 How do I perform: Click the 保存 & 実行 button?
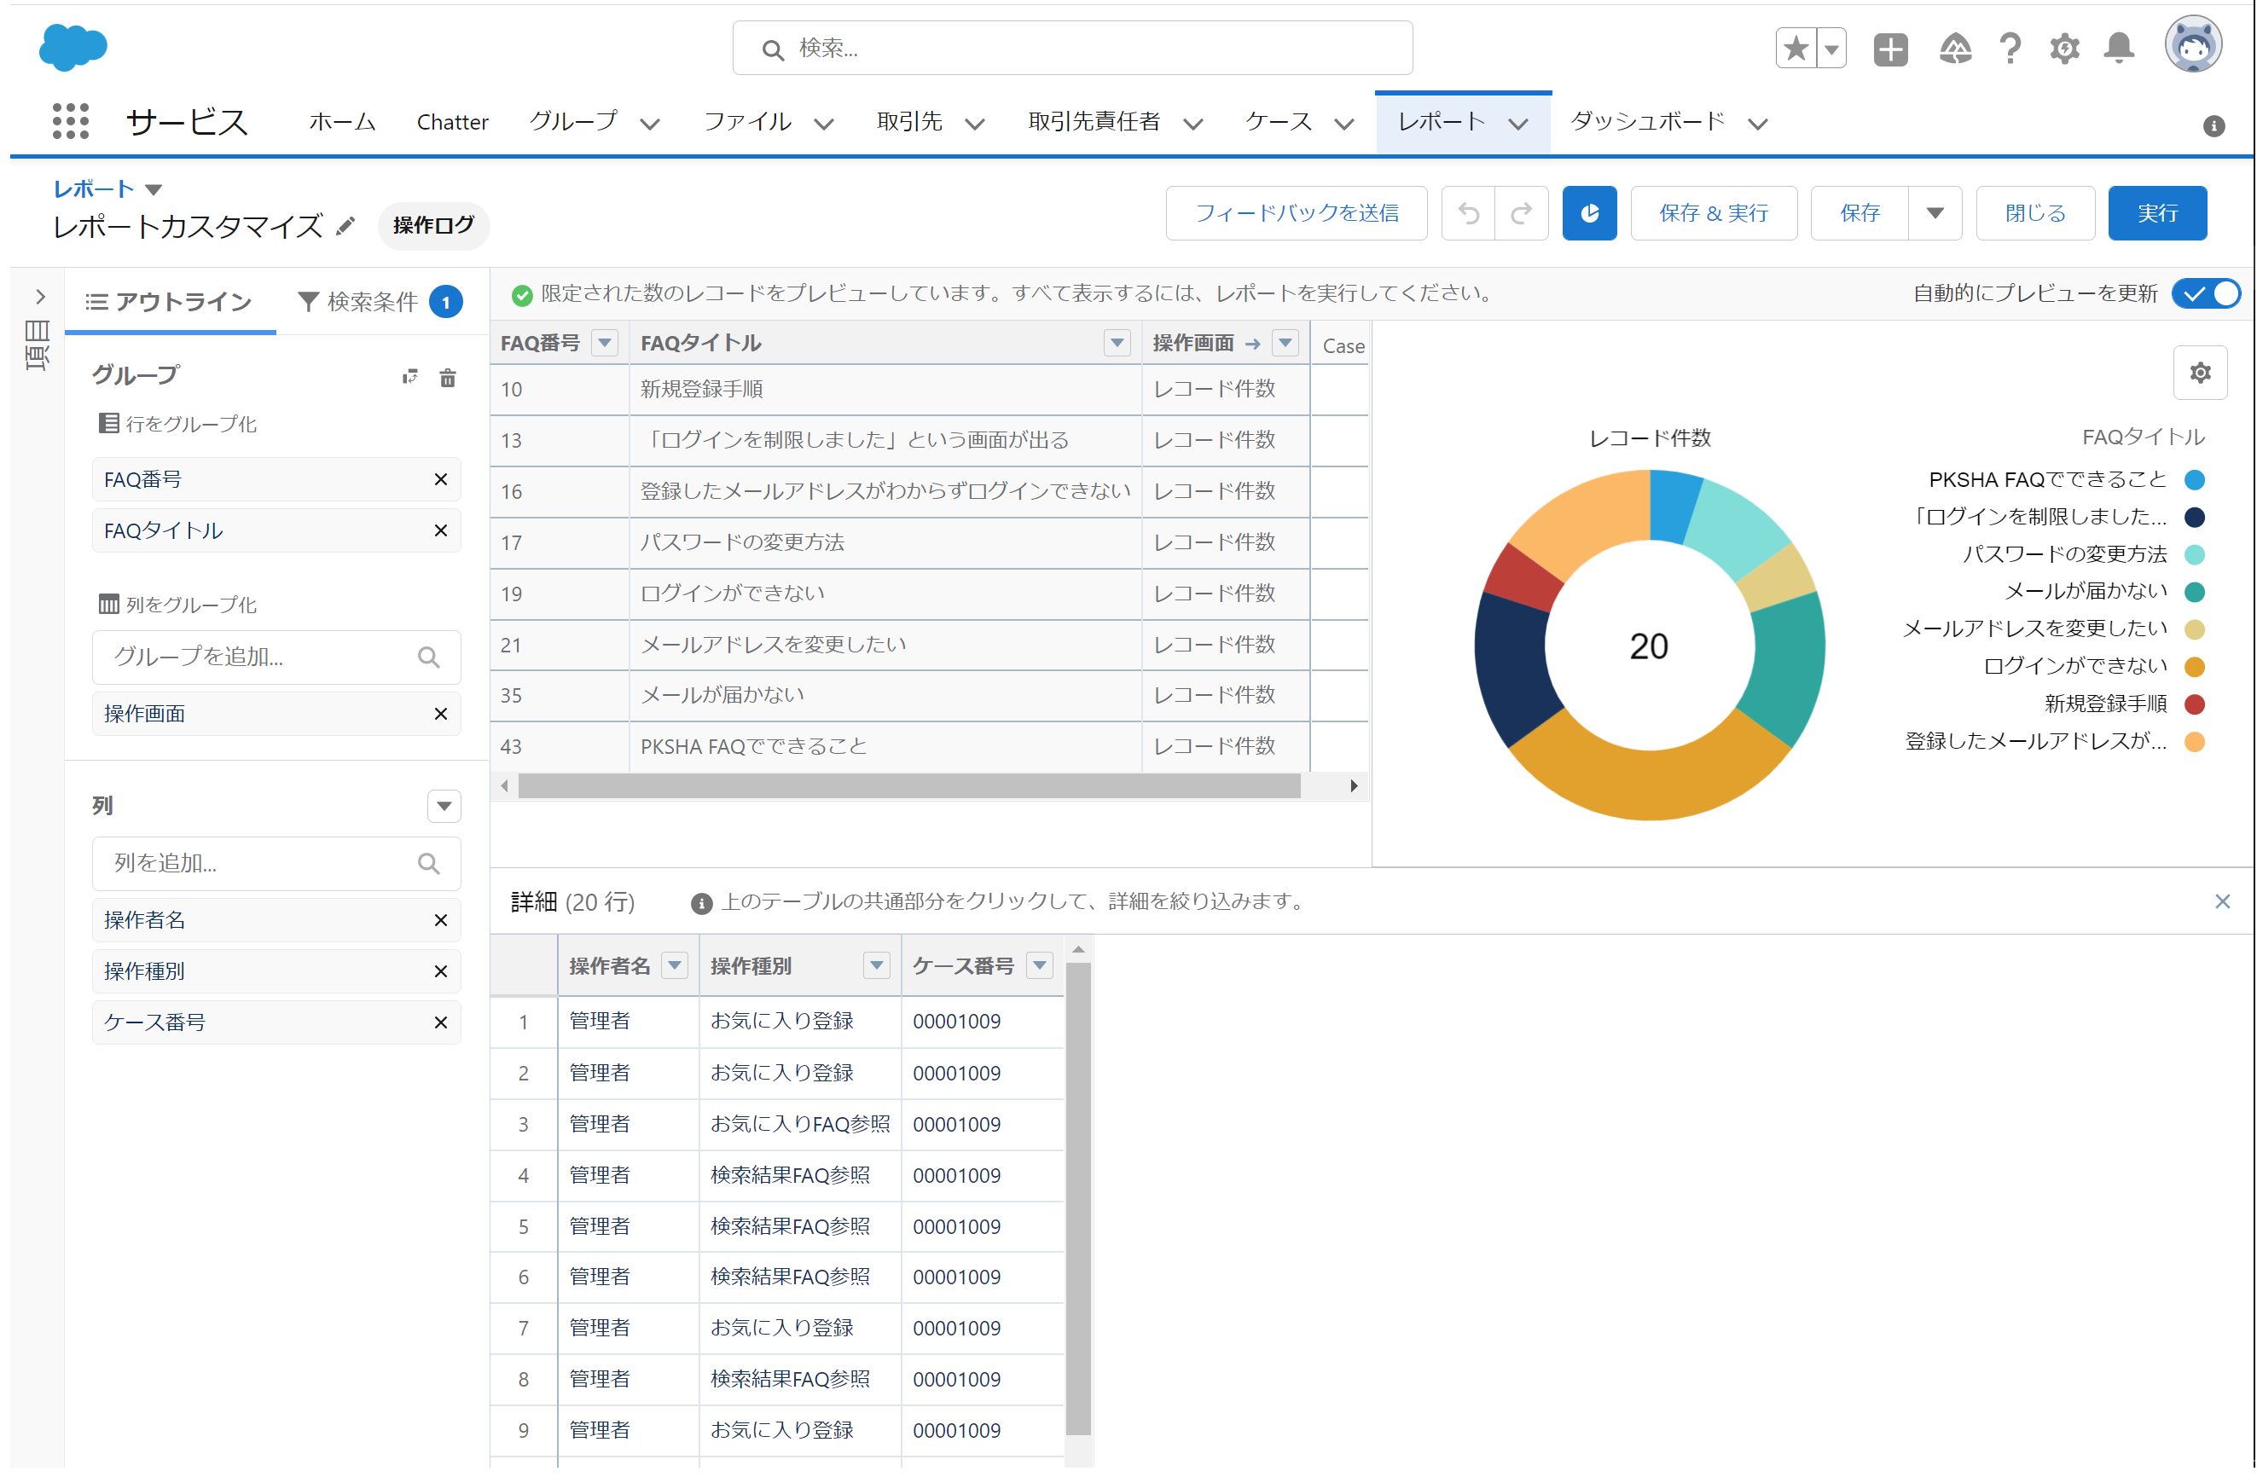pyautogui.click(x=1714, y=213)
